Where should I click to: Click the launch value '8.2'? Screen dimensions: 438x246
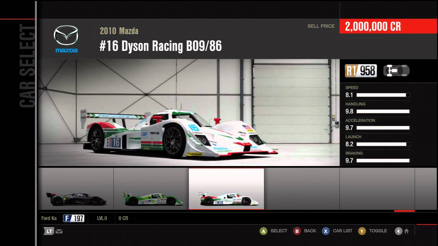[349, 144]
